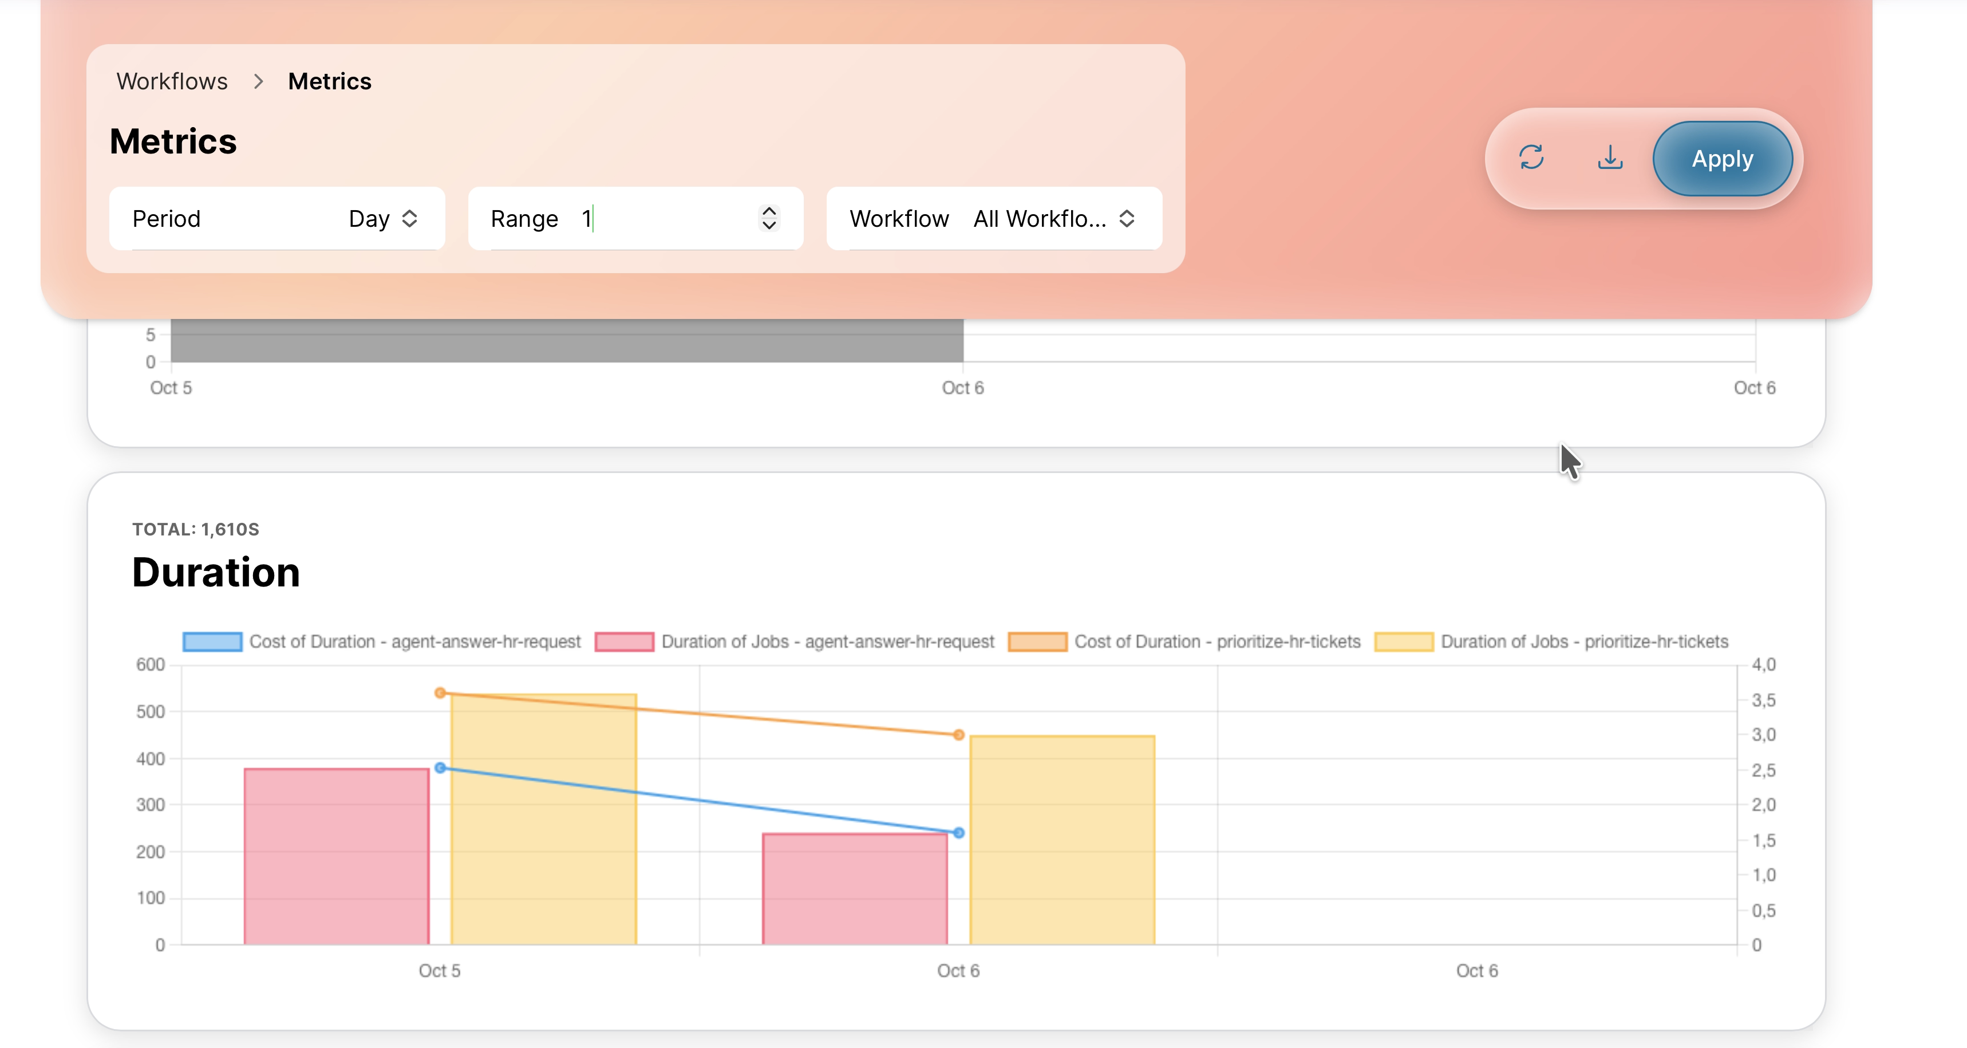Navigate to Workflows via breadcrumb
The height and width of the screenshot is (1048, 1967).
pos(172,81)
